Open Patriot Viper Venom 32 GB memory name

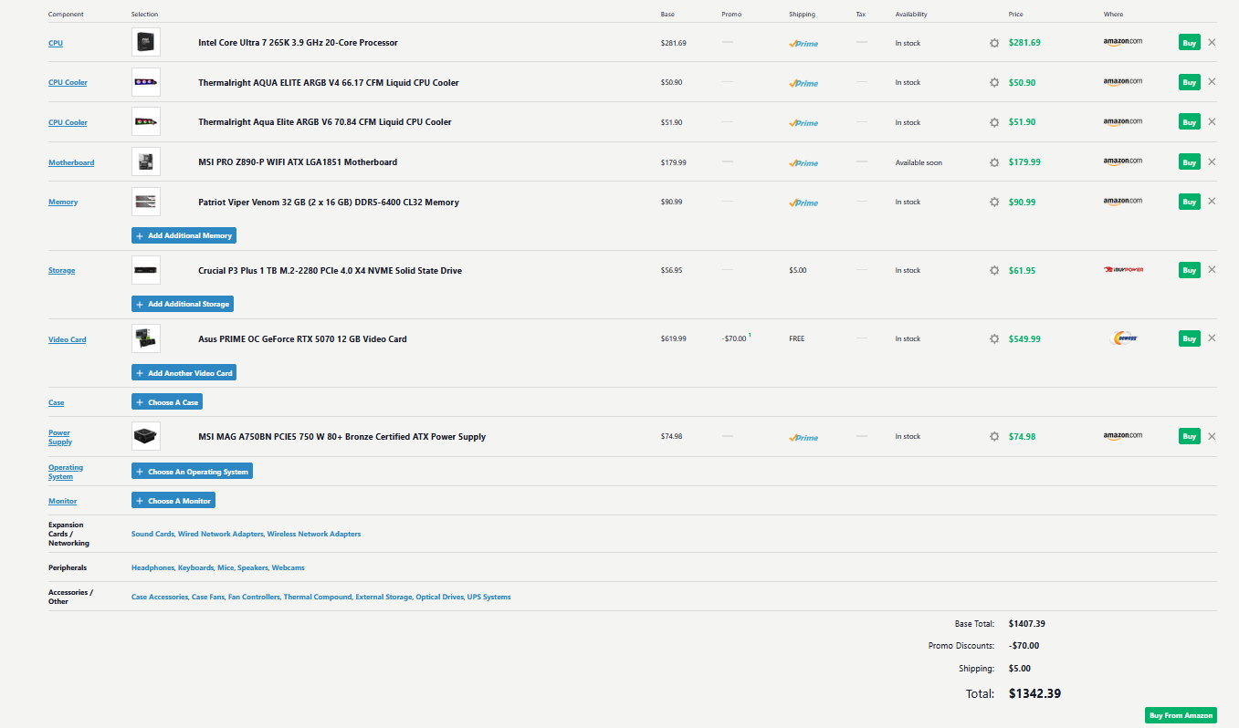pyautogui.click(x=329, y=203)
